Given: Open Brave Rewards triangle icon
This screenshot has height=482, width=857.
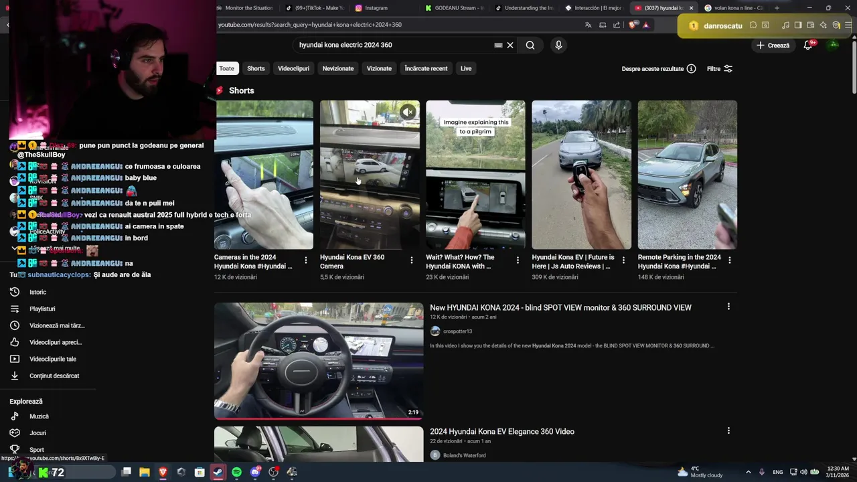Looking at the screenshot, I should [645, 25].
